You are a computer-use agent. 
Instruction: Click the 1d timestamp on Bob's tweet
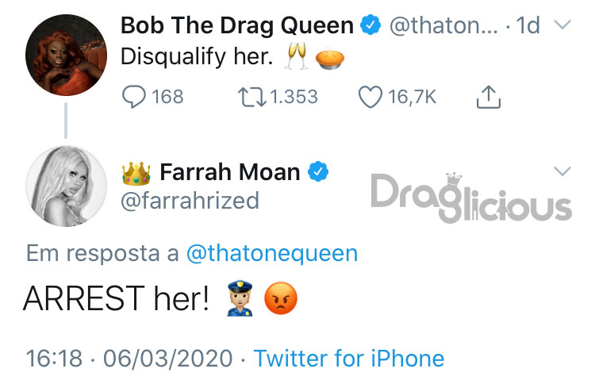(x=528, y=25)
